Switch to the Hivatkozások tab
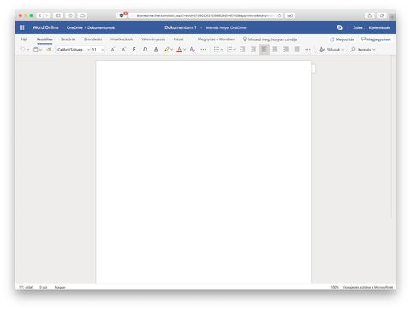 [122, 39]
